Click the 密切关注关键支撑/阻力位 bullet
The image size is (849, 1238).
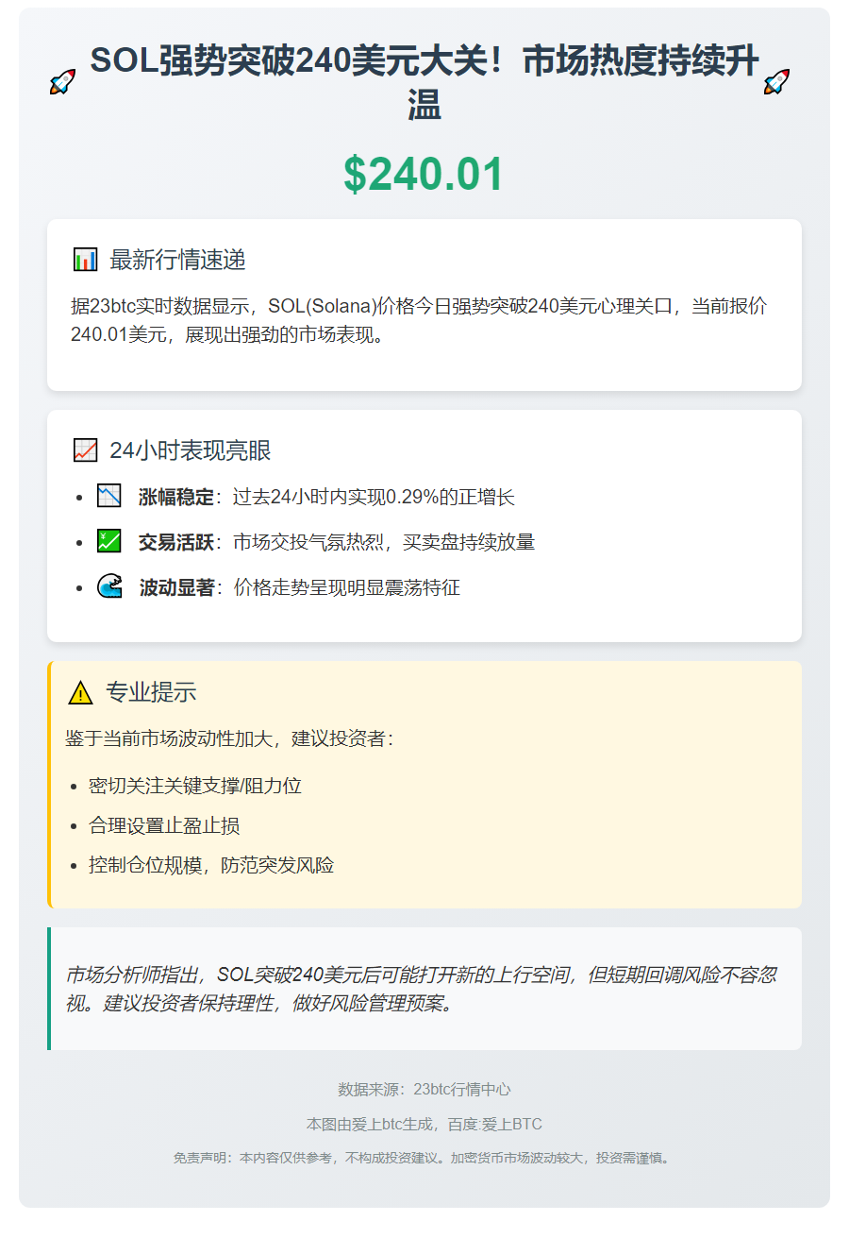click(x=195, y=786)
